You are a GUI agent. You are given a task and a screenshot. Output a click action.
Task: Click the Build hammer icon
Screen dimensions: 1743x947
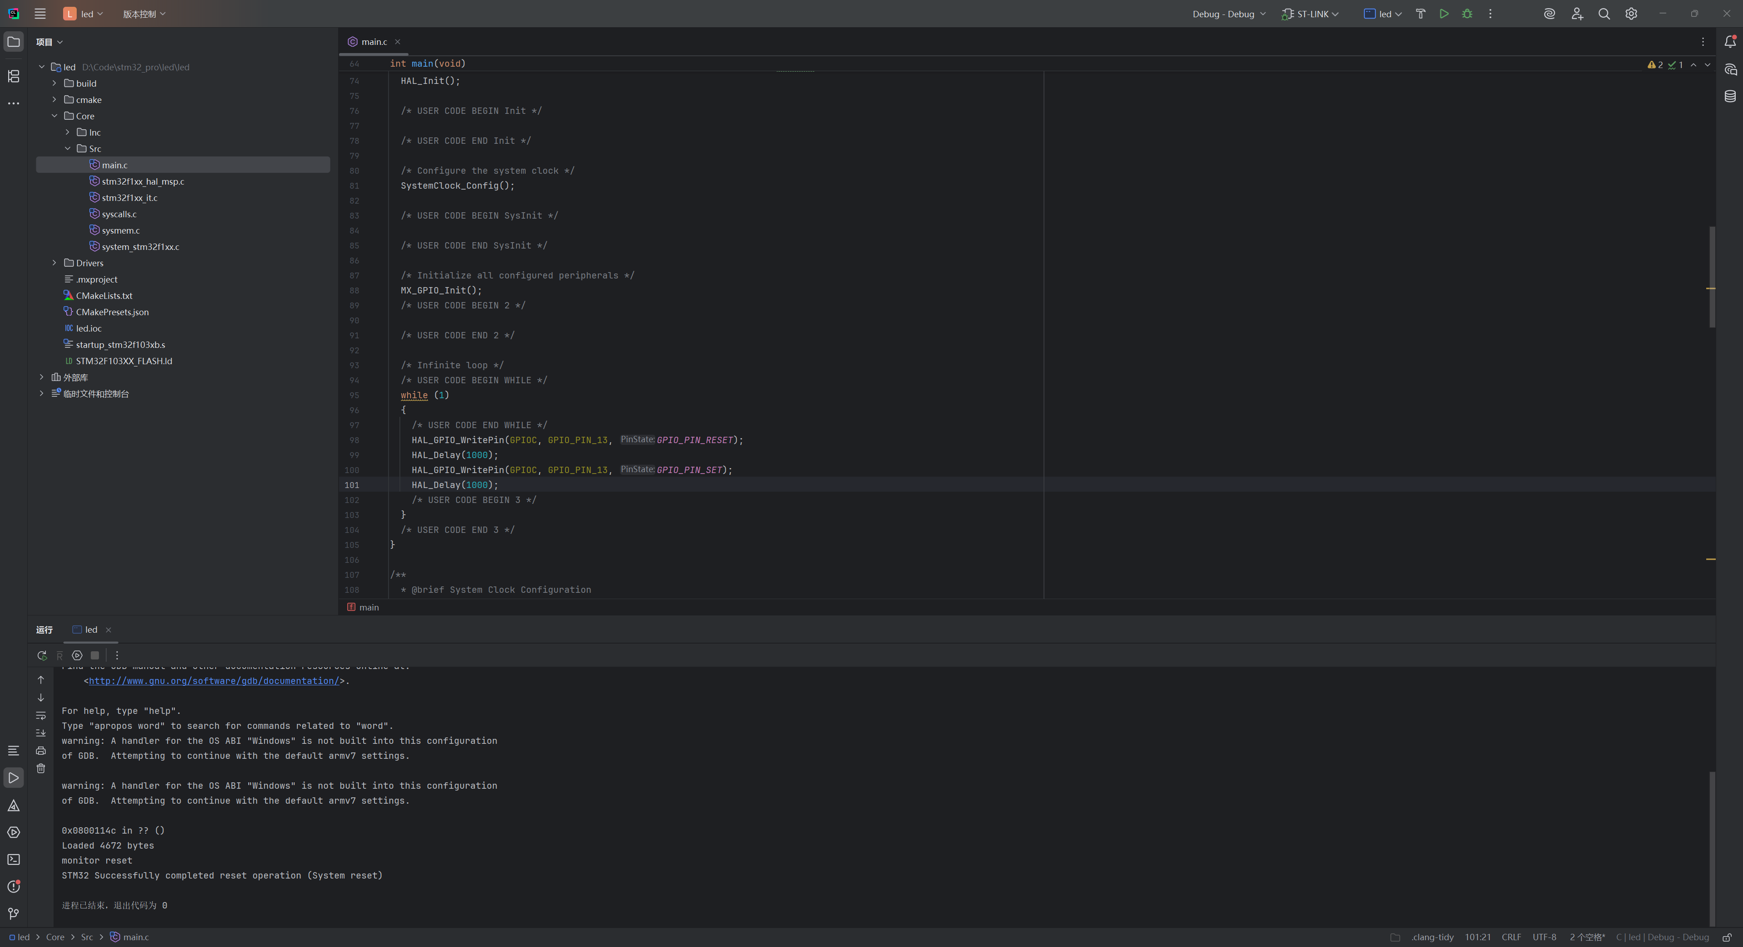coord(1420,14)
